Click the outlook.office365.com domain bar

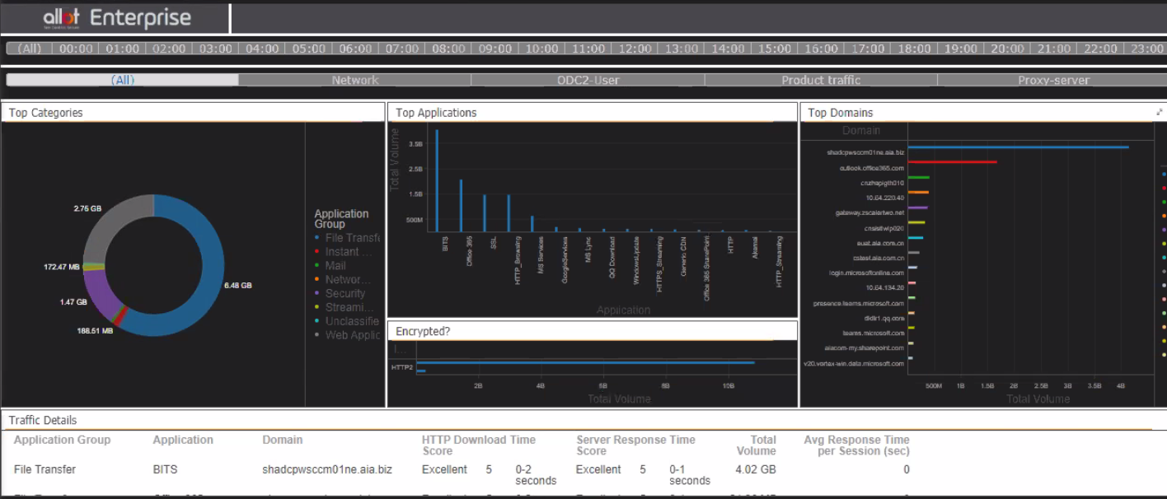952,162
